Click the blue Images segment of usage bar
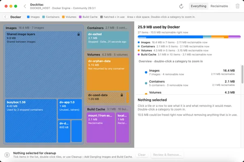The height and width of the screenshot is (162, 244). tap(170, 37)
